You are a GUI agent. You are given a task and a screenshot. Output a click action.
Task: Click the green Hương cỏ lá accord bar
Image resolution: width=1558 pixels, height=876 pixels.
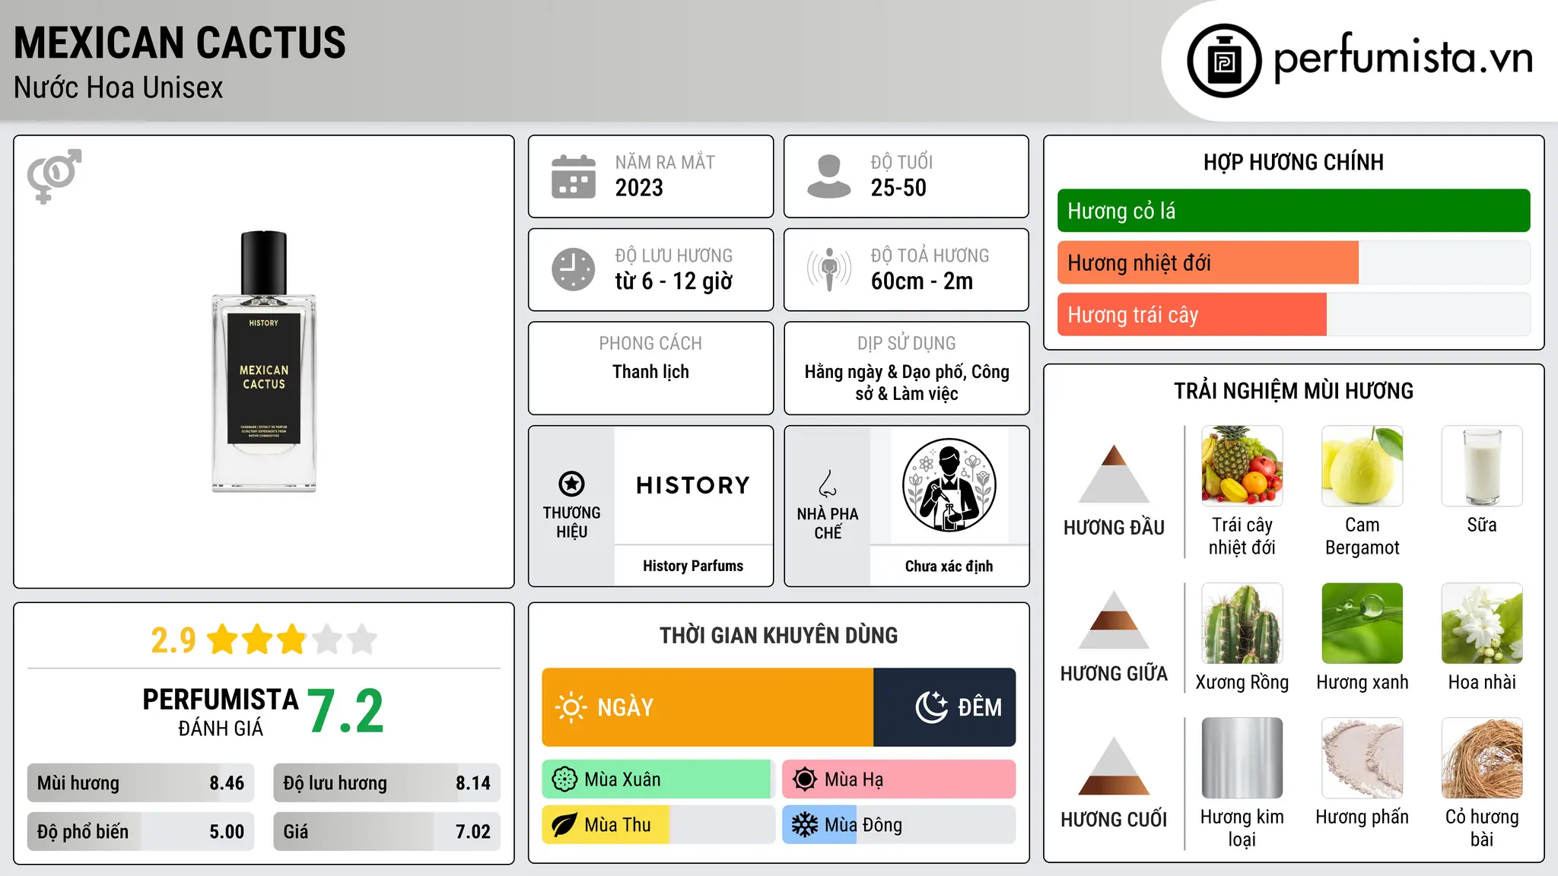pyautogui.click(x=1293, y=211)
